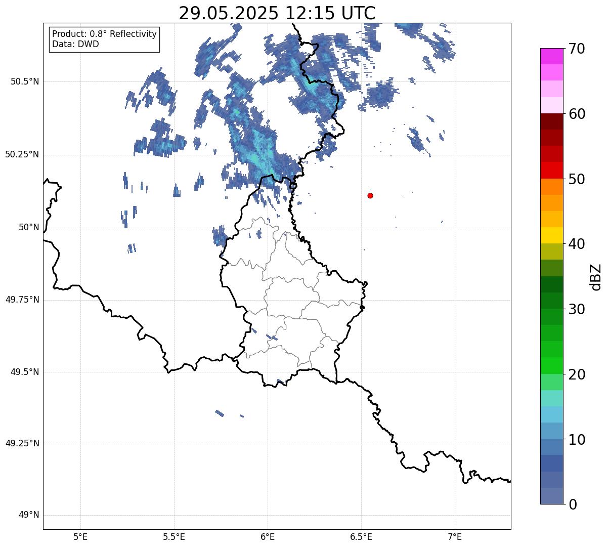The height and width of the screenshot is (547, 608).
Task: Click the "Product: 0.8° Reflectivity" legend text
Action: point(105,34)
